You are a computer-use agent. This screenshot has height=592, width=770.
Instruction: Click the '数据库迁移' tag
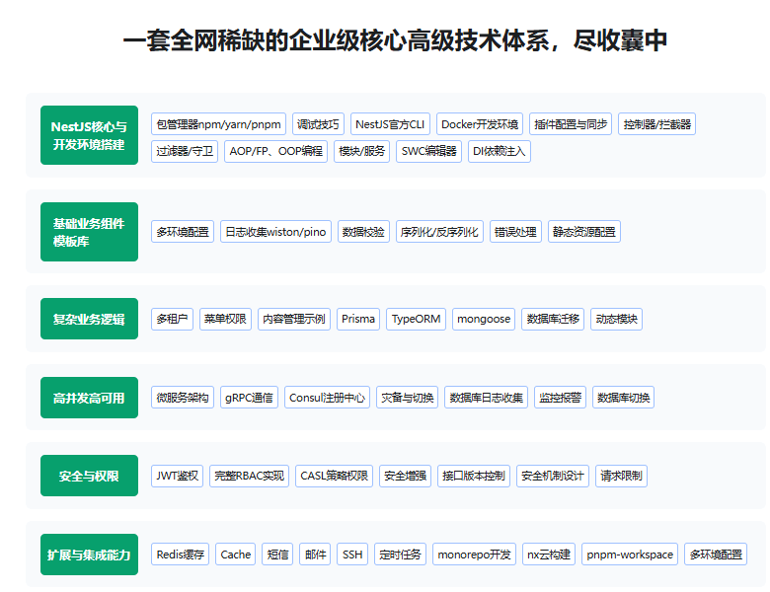tap(553, 319)
